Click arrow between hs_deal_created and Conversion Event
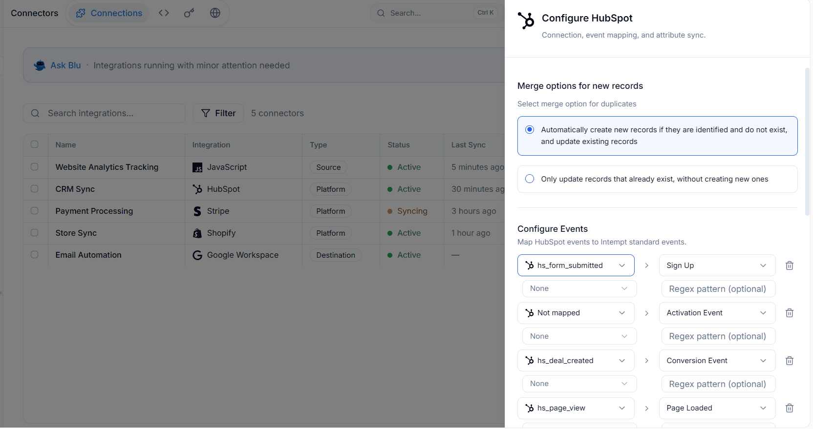813x429 pixels. coord(647,361)
